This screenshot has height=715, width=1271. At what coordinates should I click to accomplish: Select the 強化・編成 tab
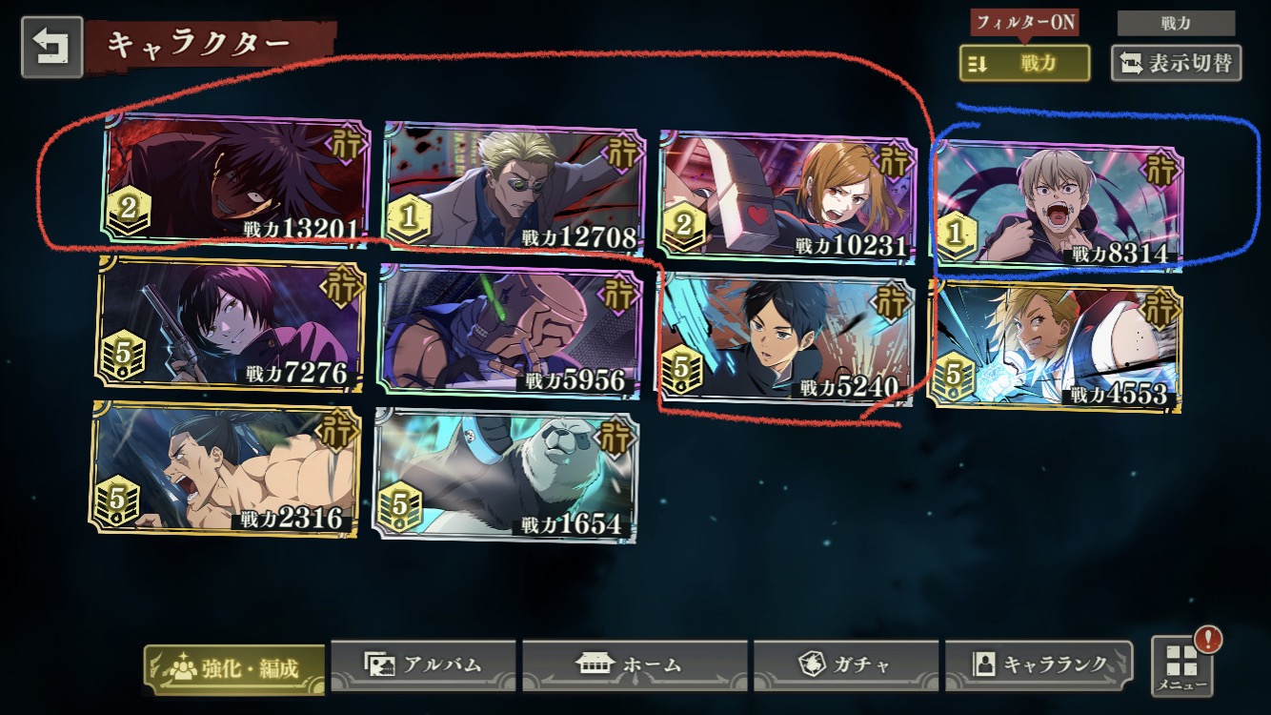[234, 668]
